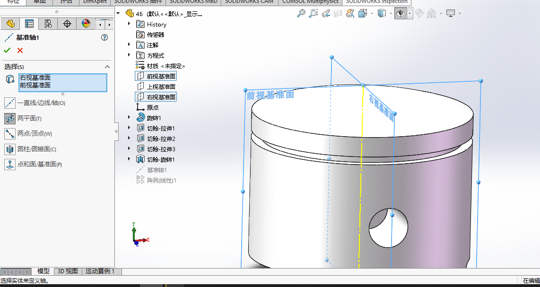
Task: Click the 选择 entity list box
Action: pos(63,83)
